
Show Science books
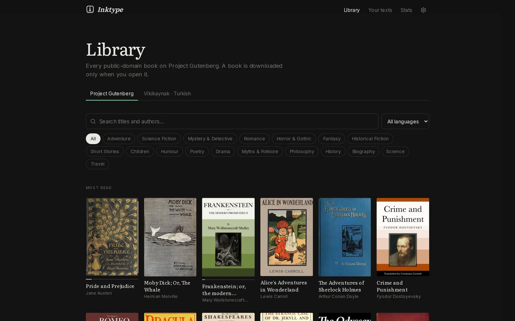pos(395,152)
